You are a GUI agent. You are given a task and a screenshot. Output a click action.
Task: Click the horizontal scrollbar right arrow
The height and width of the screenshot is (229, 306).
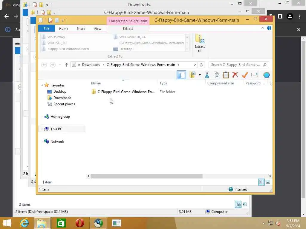[270, 176]
